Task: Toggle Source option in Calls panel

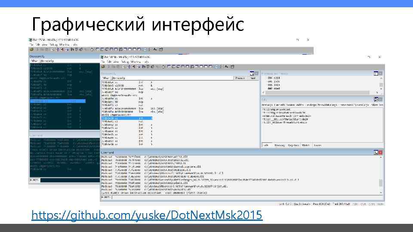Action: [290, 105]
